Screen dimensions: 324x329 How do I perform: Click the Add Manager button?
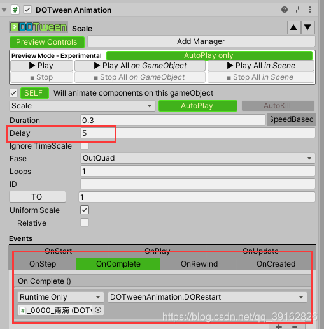(x=201, y=41)
